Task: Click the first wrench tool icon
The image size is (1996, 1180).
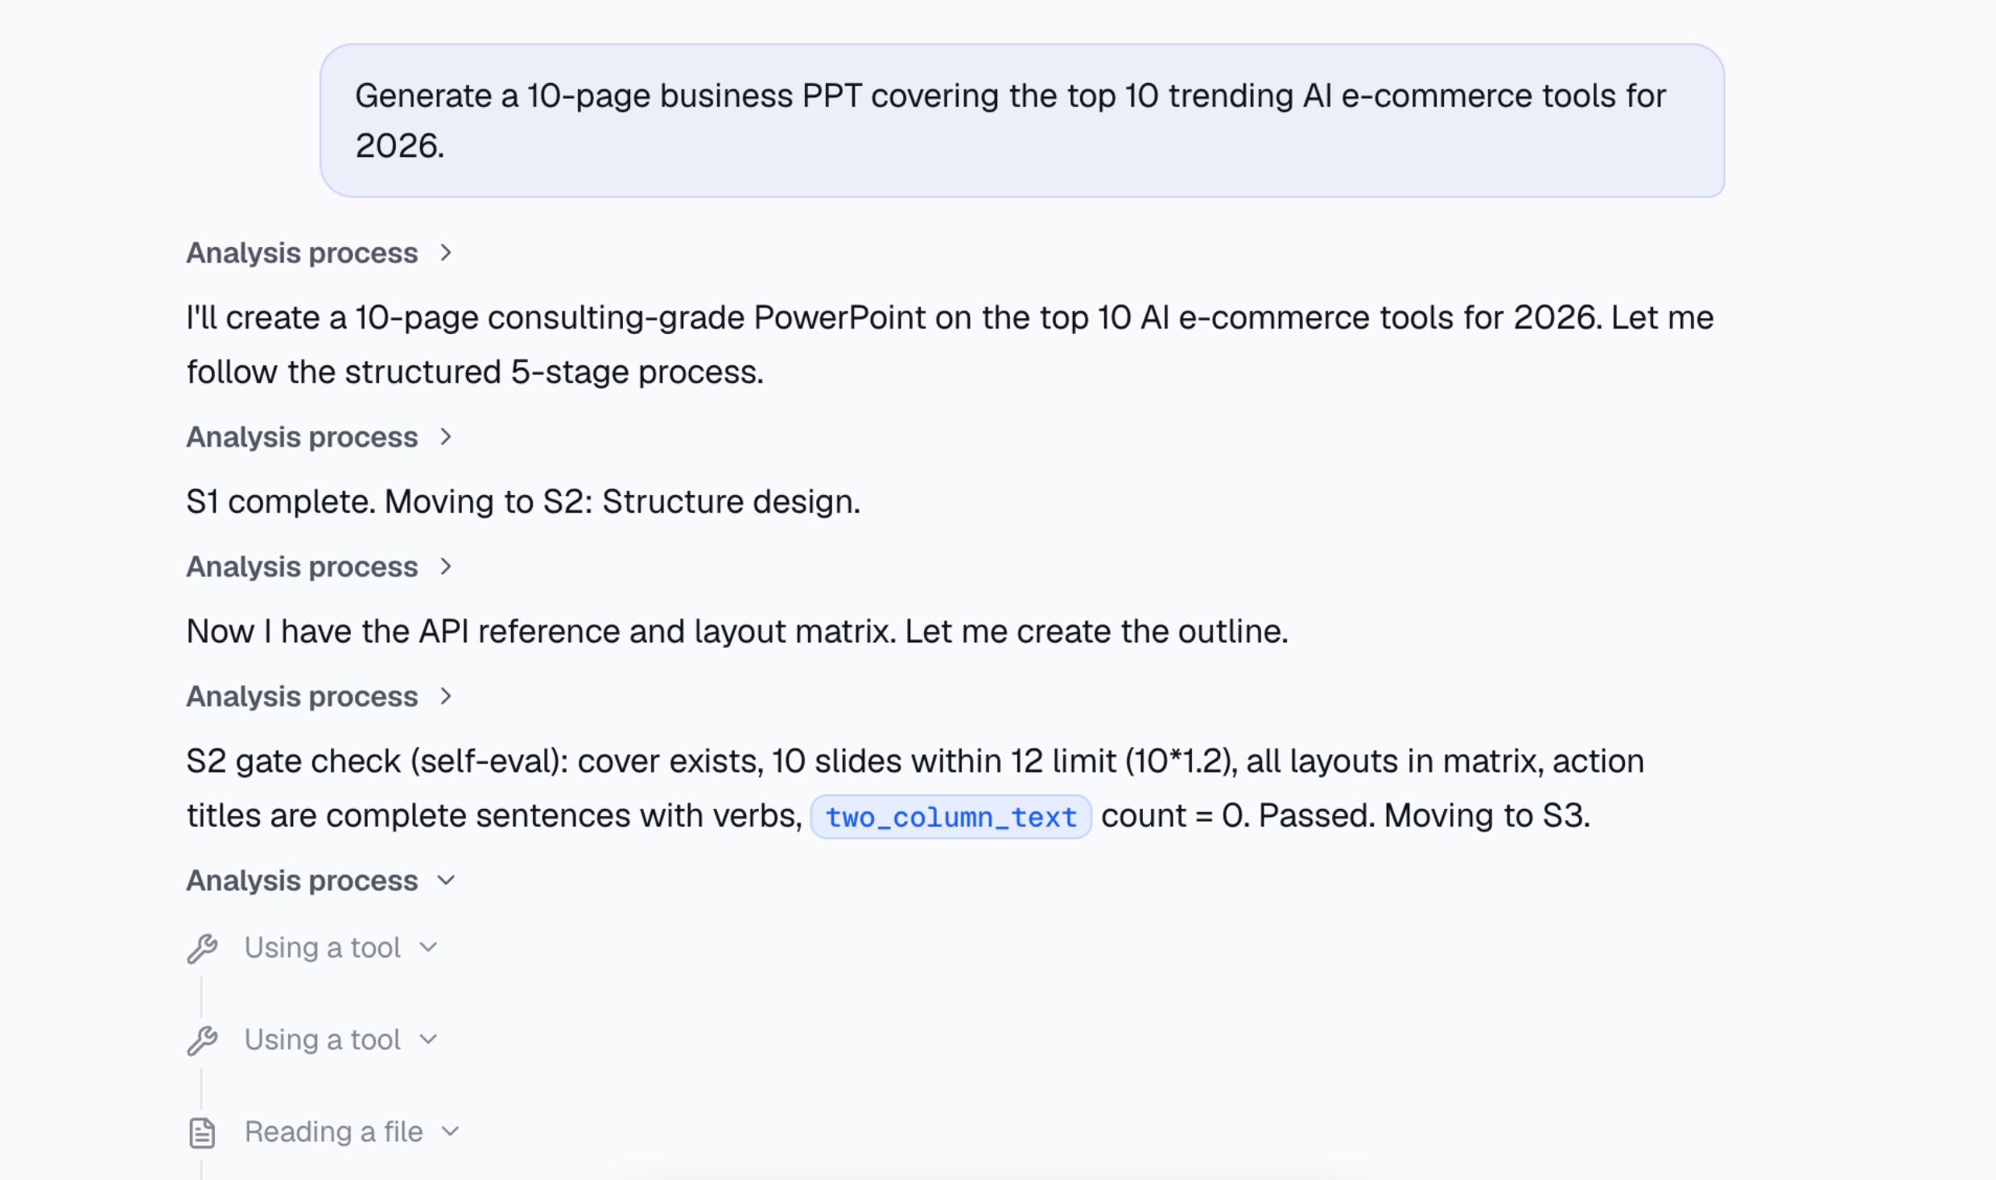Action: click(202, 948)
